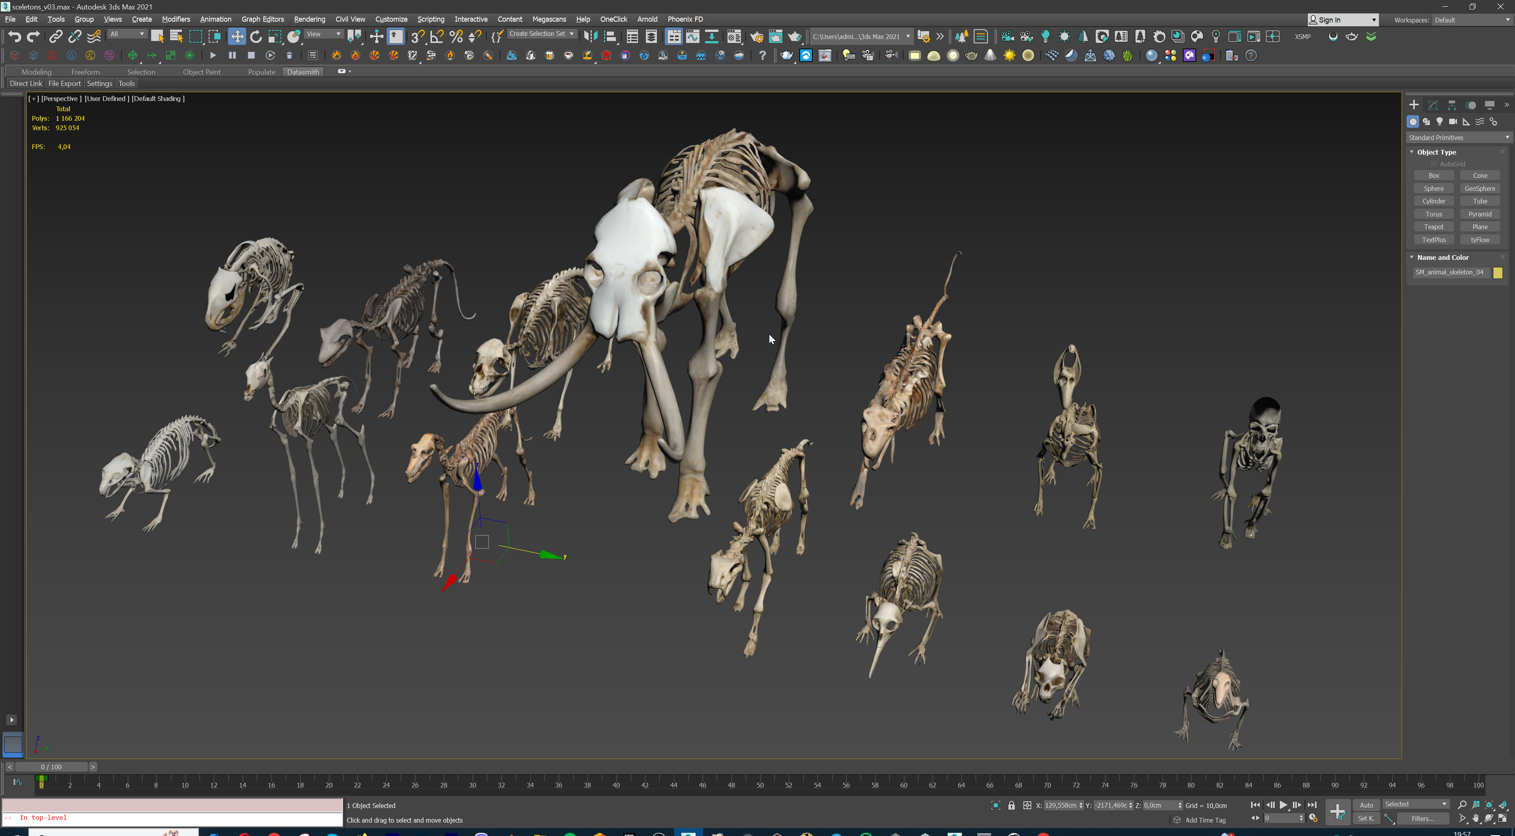Activate the Select Object tool
Image resolution: width=1515 pixels, height=836 pixels.
click(x=157, y=36)
